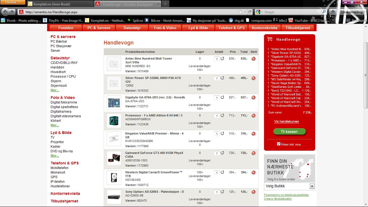The image size is (368, 207).
Task: Update quantity for Gainward GeForce
Action: (222, 153)
